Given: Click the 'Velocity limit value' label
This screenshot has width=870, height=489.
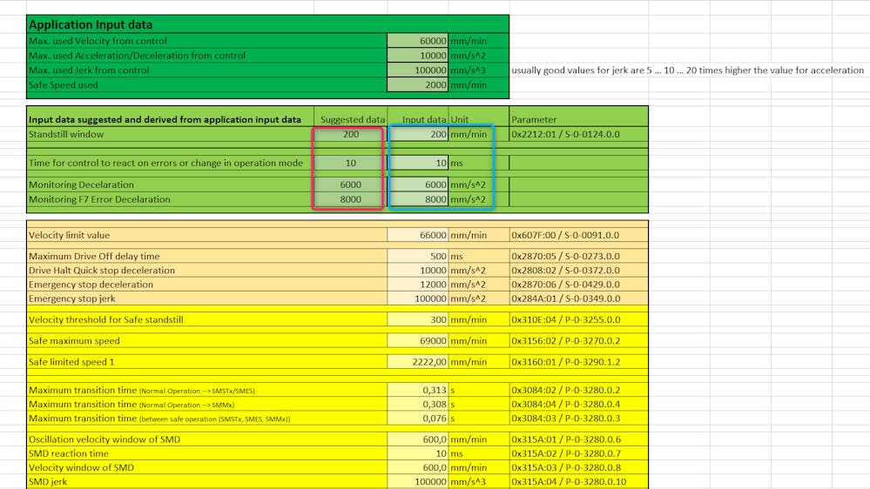Looking at the screenshot, I should click(x=70, y=235).
